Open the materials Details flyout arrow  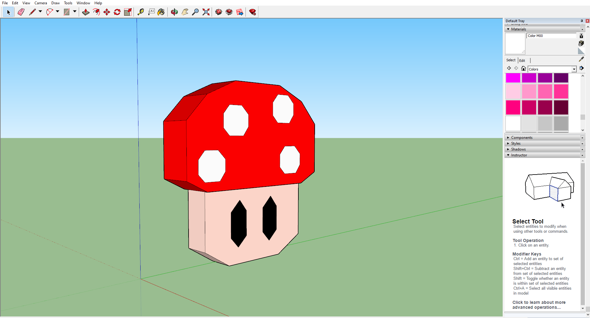581,68
